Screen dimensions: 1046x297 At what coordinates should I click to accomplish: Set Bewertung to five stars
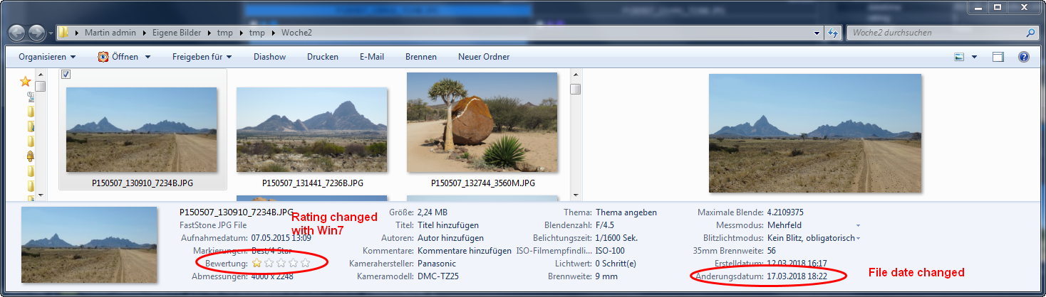click(305, 264)
